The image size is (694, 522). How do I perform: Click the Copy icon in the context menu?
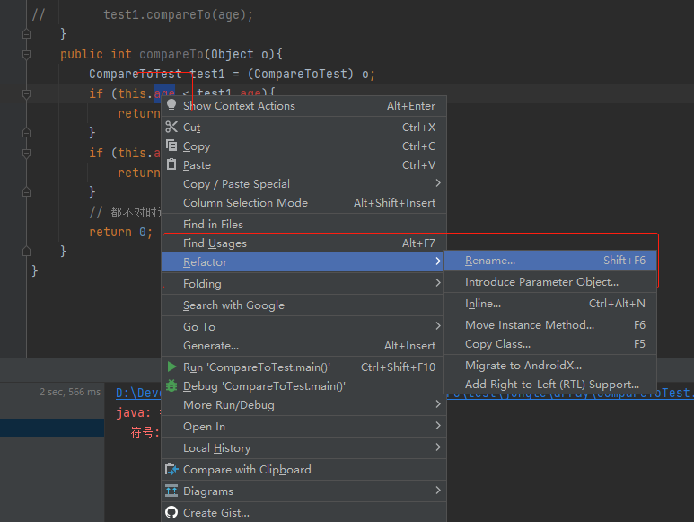[171, 146]
